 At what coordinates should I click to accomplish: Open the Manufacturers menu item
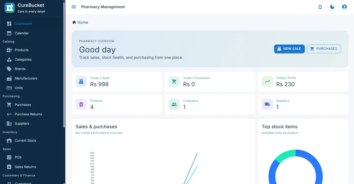click(32, 78)
